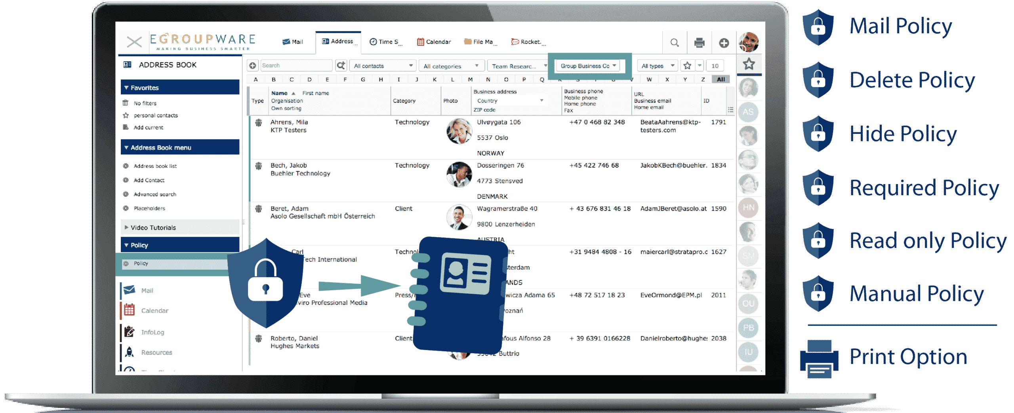Open the arrow dropdown next to star
Viewport: 1014px width, 413px height.
[x=700, y=66]
